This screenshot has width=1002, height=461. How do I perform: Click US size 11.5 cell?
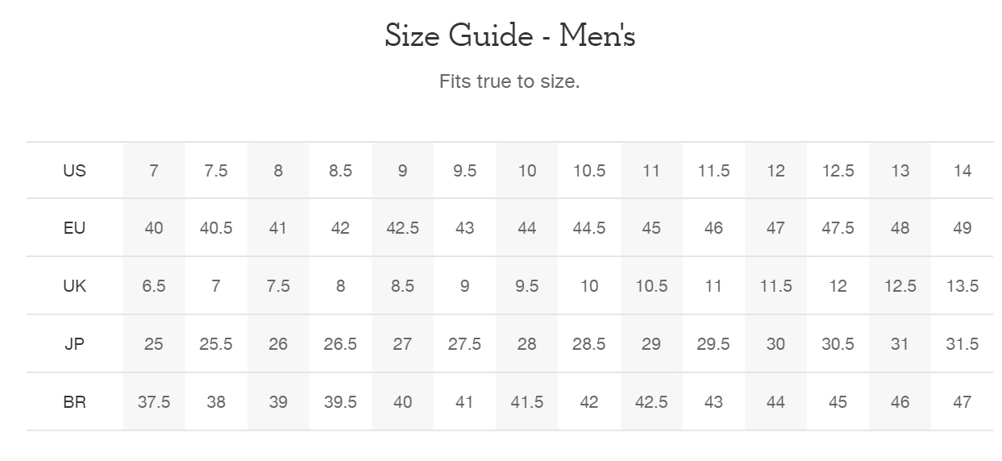pos(713,171)
